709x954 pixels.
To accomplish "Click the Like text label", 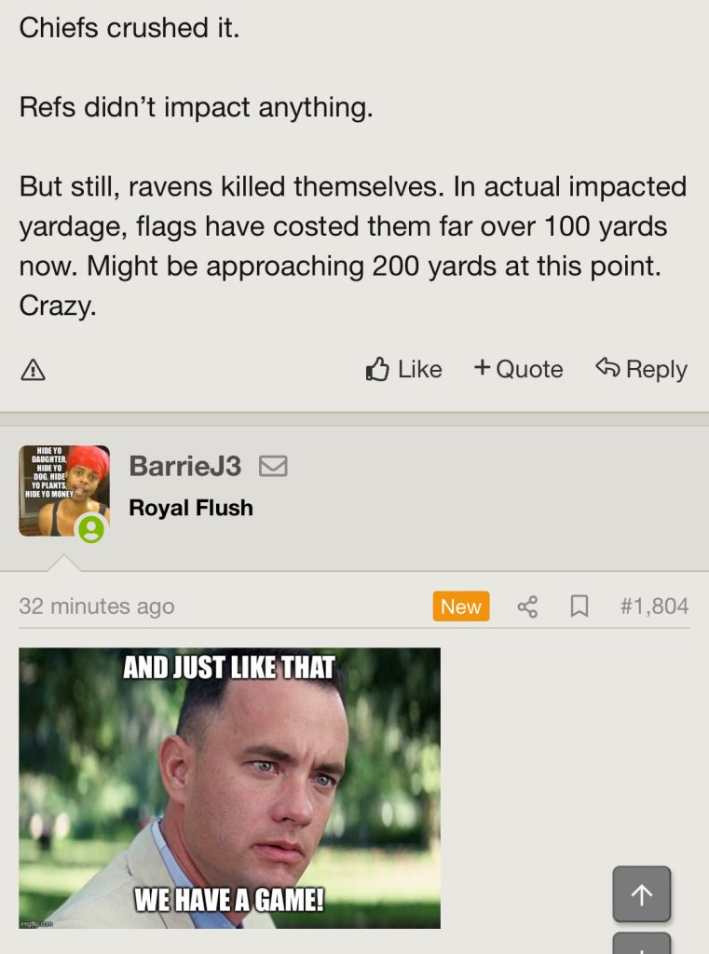I will (420, 369).
